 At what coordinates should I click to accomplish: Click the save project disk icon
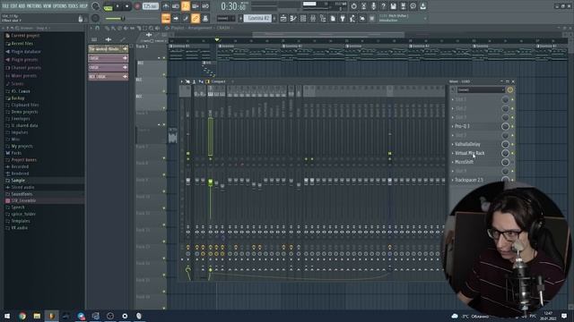coord(393,6)
